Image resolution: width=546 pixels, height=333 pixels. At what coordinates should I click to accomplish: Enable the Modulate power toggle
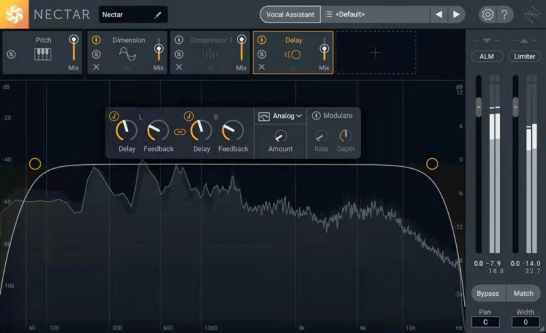coord(316,116)
